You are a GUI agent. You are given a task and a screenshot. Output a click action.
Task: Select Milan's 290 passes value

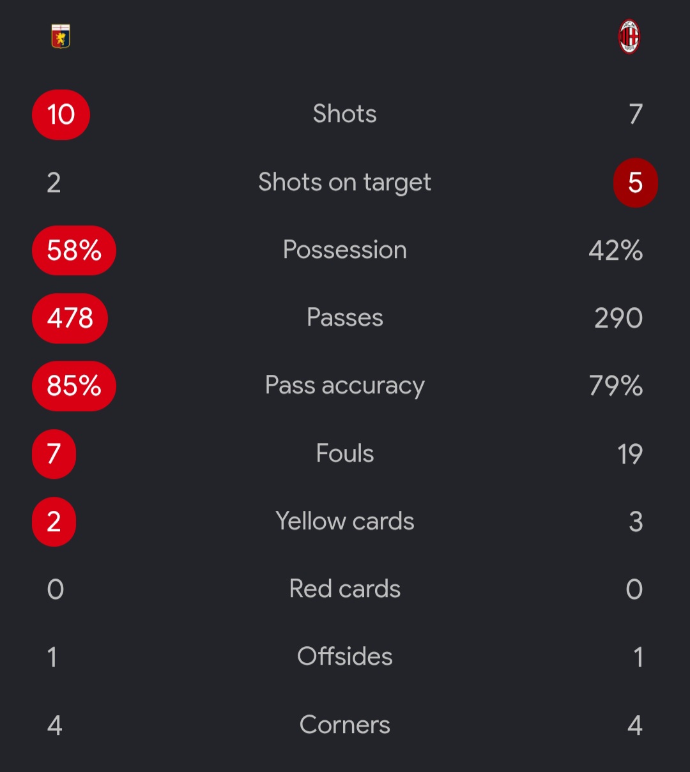click(x=618, y=318)
